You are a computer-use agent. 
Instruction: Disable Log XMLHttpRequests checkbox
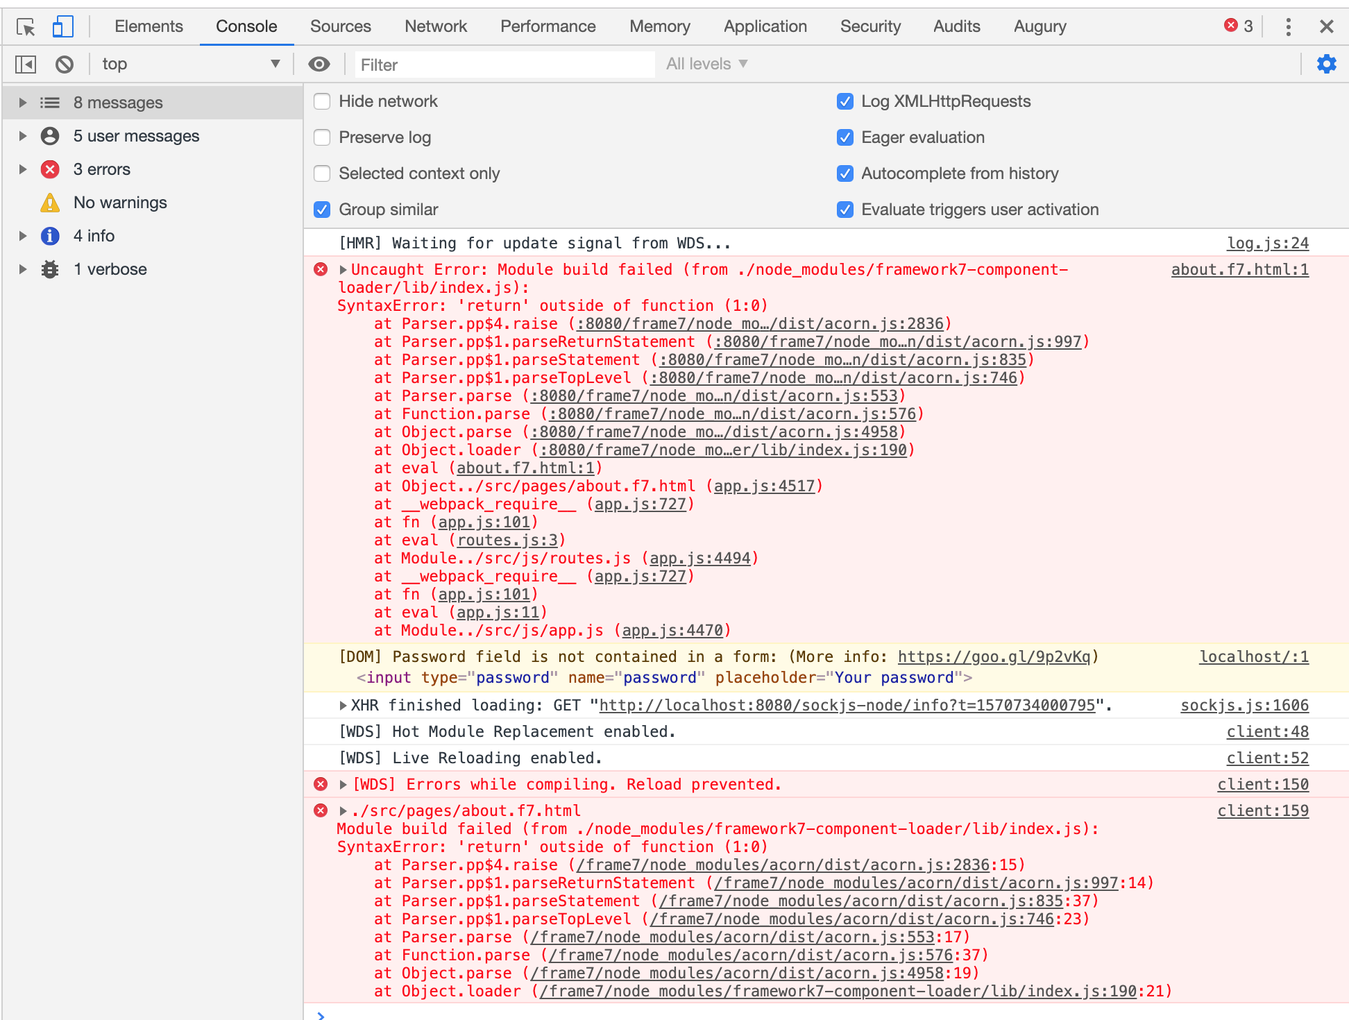(845, 101)
